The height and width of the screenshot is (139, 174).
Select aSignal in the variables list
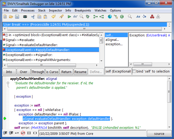pos(112,40)
